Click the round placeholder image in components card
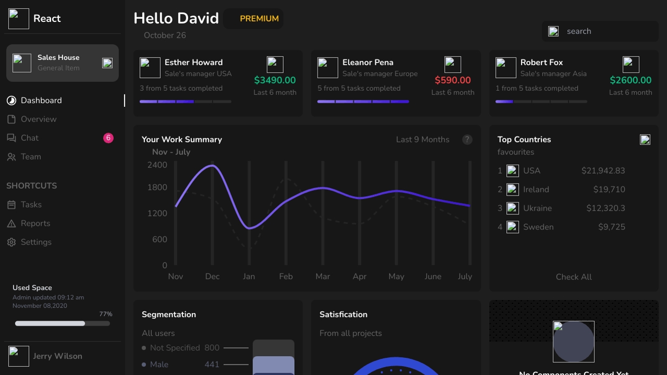This screenshot has width=667, height=375. (574, 342)
